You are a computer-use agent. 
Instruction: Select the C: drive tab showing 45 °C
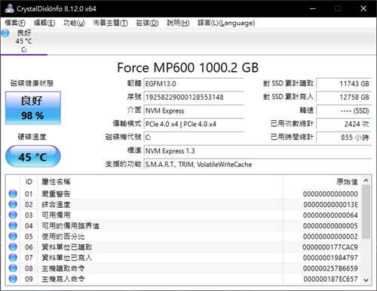pyautogui.click(x=24, y=41)
